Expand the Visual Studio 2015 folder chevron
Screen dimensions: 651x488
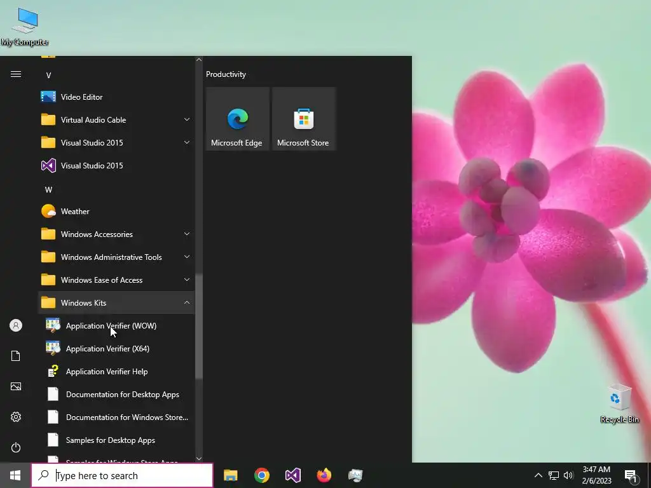[x=187, y=142]
